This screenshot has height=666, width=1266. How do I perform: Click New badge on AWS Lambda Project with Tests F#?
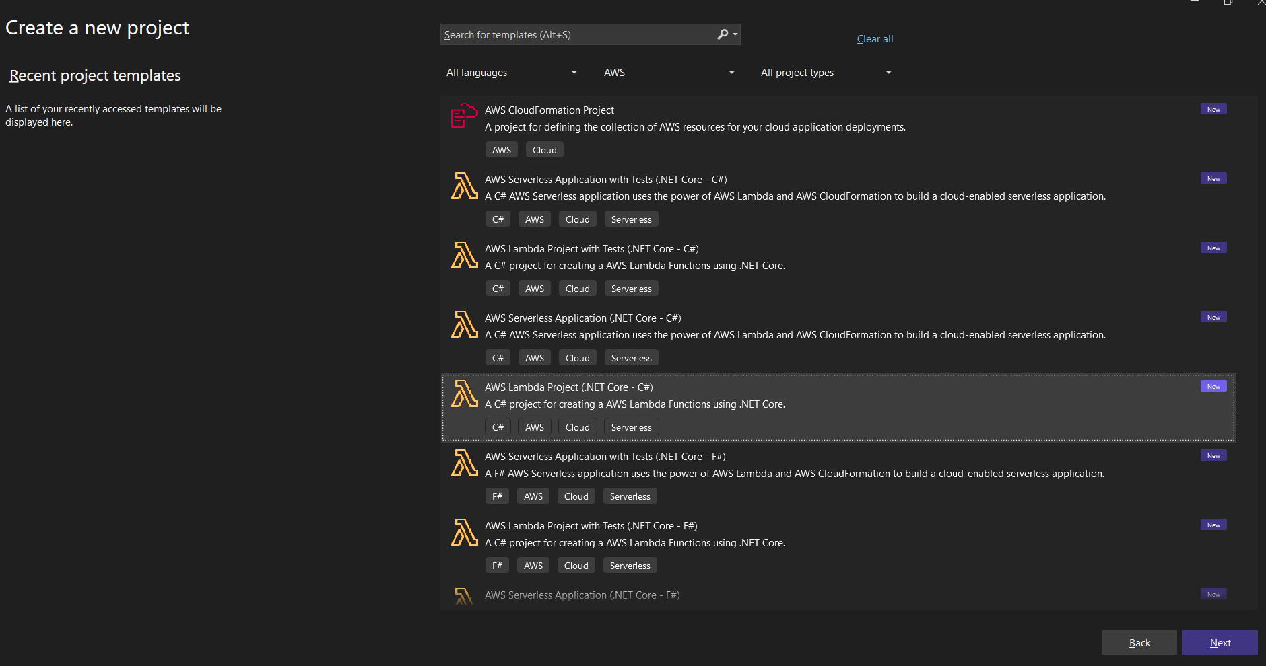(x=1213, y=525)
